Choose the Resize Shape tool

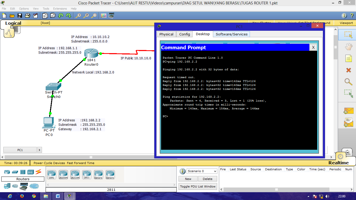pos(348,94)
